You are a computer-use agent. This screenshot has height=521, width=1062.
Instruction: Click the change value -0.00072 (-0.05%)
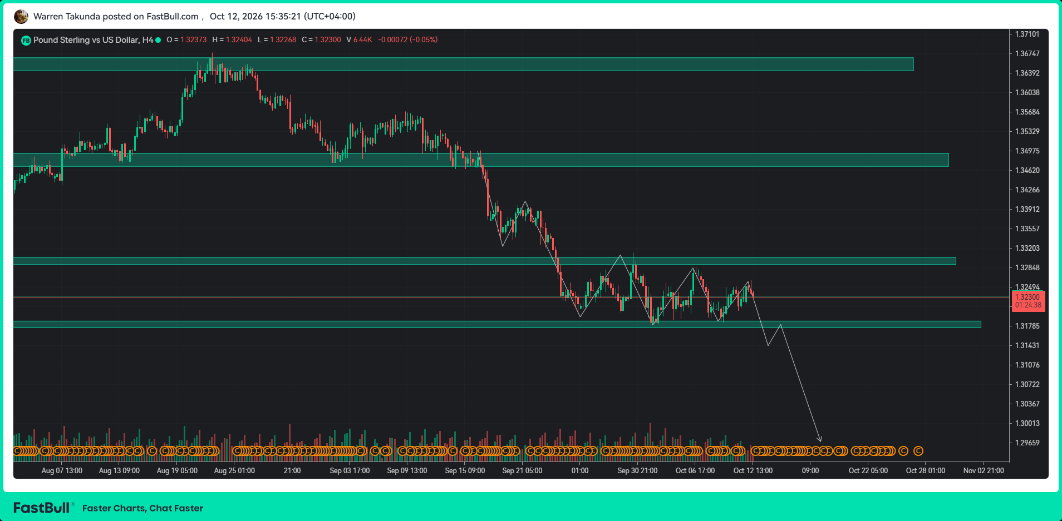(408, 40)
